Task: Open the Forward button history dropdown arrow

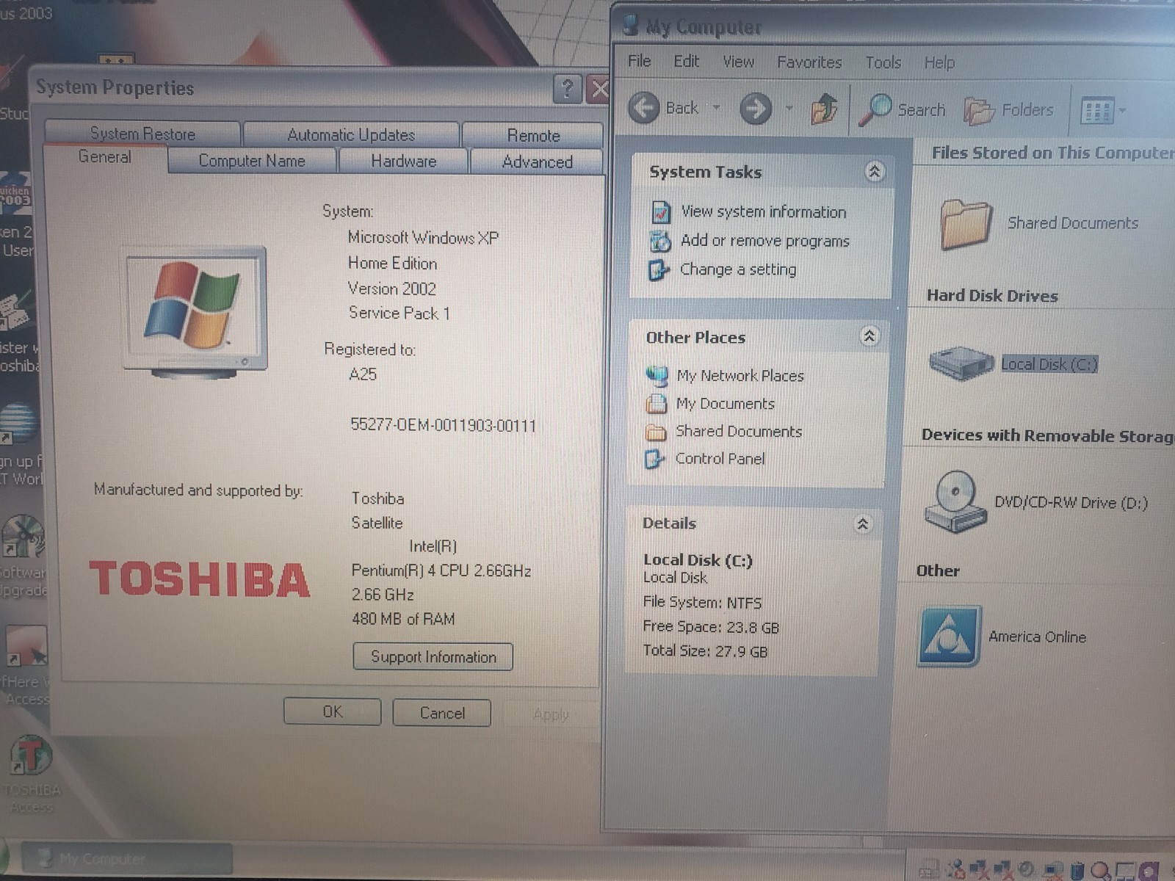Action: pyautogui.click(x=789, y=109)
